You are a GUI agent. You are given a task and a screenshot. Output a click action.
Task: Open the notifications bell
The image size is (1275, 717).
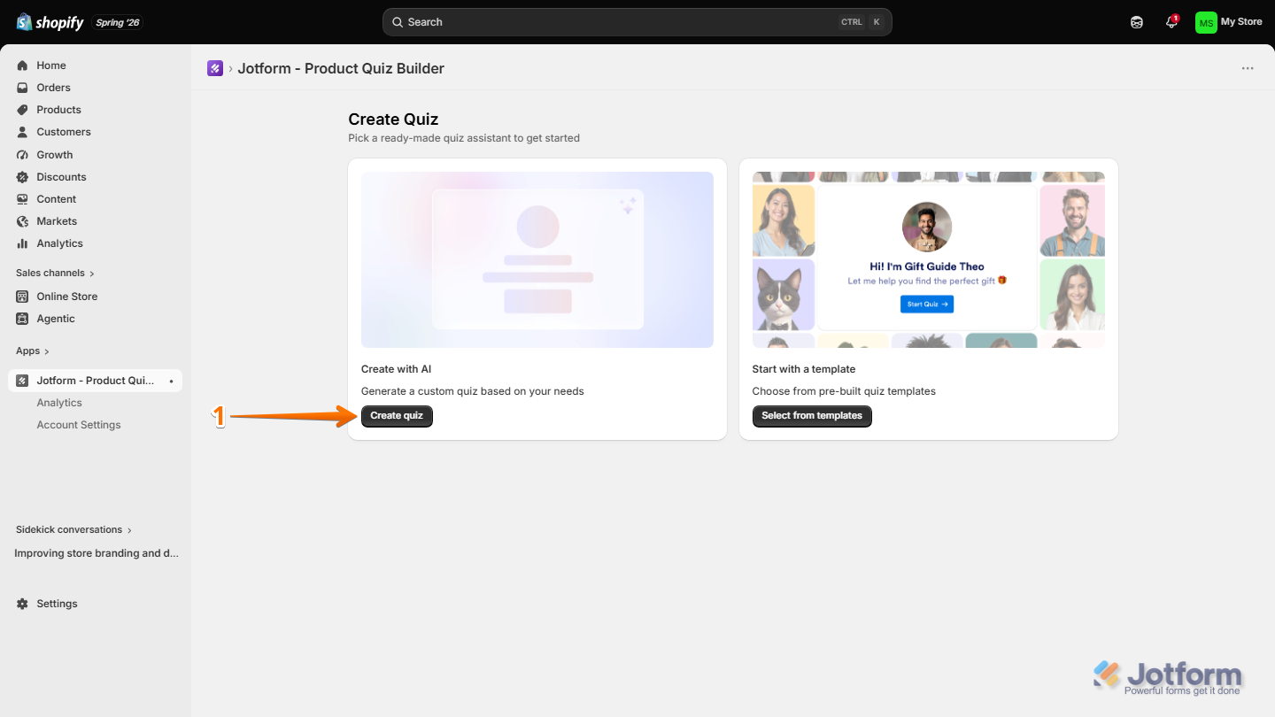pos(1171,22)
